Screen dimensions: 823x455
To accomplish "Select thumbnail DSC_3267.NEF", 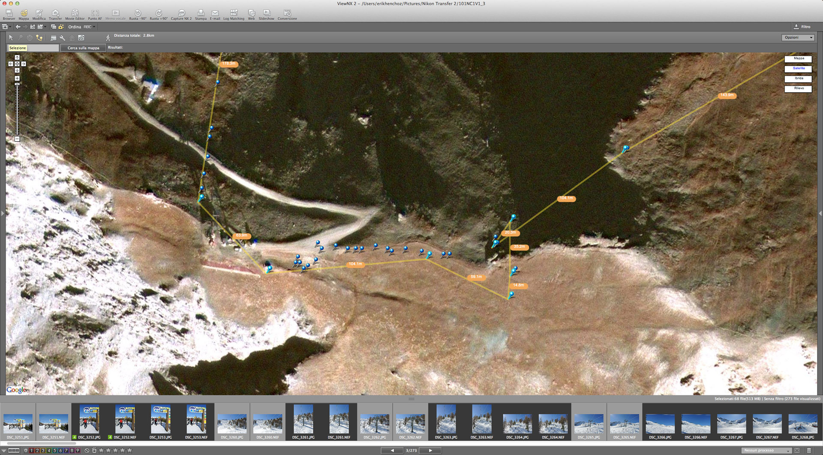I will [767, 422].
